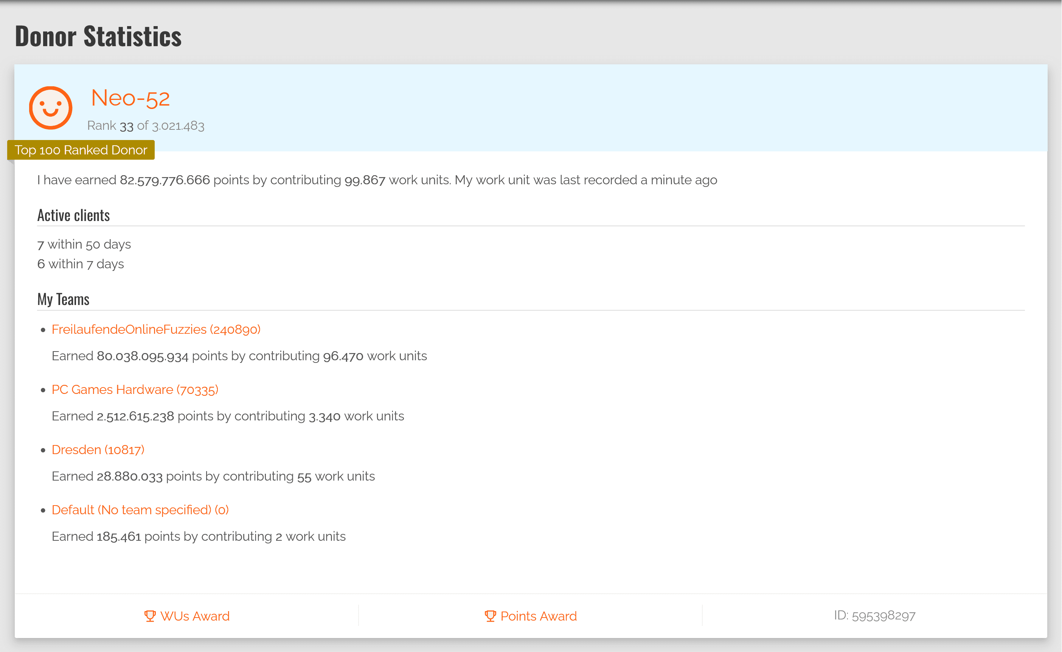Click the 6 within 7 days line
This screenshot has width=1062, height=652.
[x=81, y=264]
